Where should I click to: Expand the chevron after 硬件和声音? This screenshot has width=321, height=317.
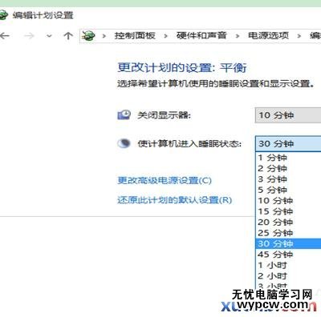tap(238, 36)
